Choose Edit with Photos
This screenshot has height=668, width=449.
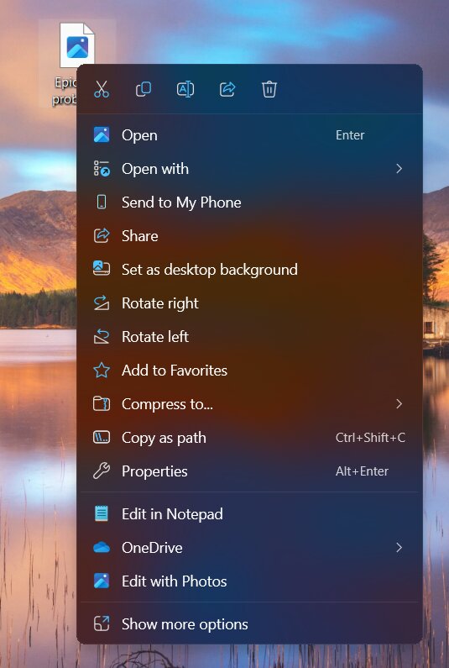(x=249, y=581)
